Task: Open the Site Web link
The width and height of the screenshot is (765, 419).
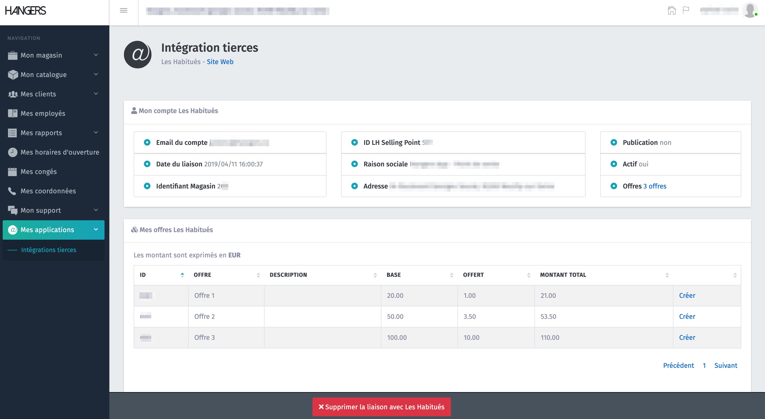Action: [220, 62]
